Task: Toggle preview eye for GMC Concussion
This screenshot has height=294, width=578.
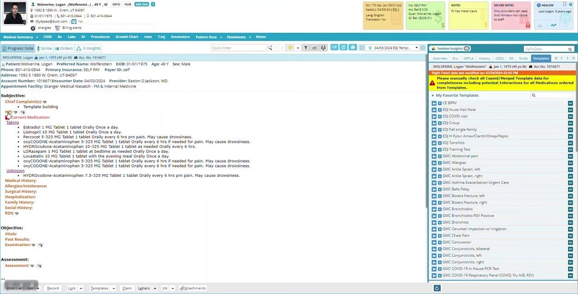Action: (x=570, y=242)
